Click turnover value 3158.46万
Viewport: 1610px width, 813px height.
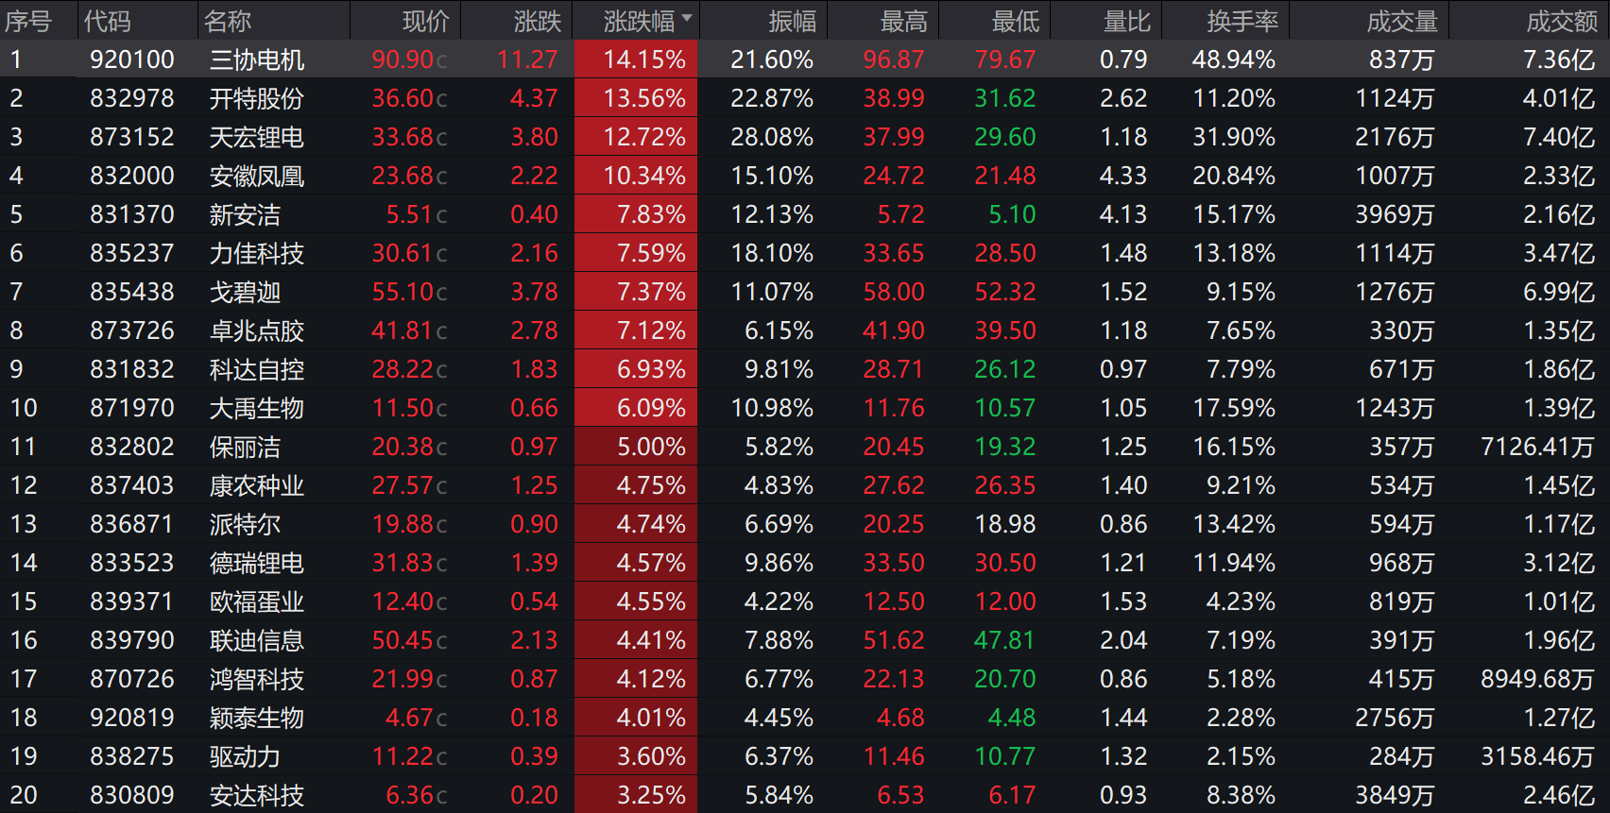coord(1537,756)
